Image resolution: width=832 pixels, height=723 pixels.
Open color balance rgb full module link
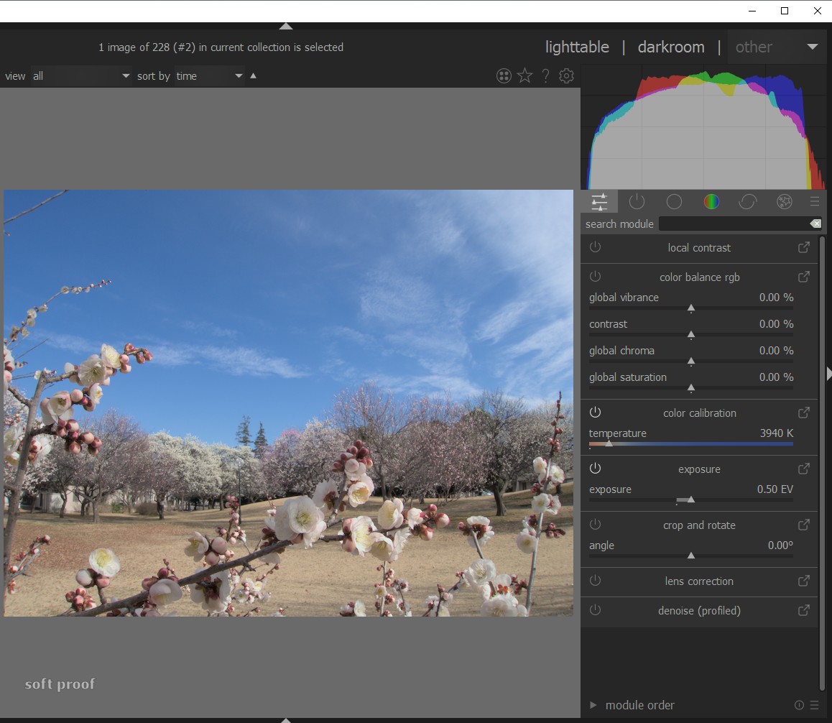804,277
